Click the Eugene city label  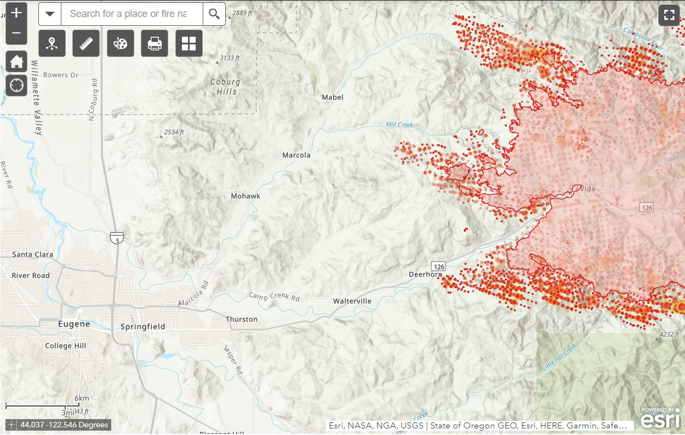pos(74,324)
